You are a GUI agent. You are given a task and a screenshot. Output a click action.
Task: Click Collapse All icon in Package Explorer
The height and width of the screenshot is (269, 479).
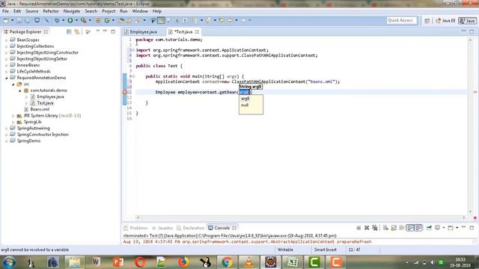click(69, 31)
